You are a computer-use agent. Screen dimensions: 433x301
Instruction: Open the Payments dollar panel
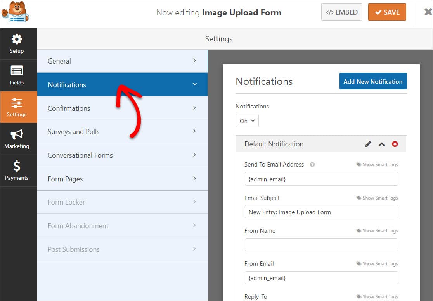pyautogui.click(x=17, y=170)
